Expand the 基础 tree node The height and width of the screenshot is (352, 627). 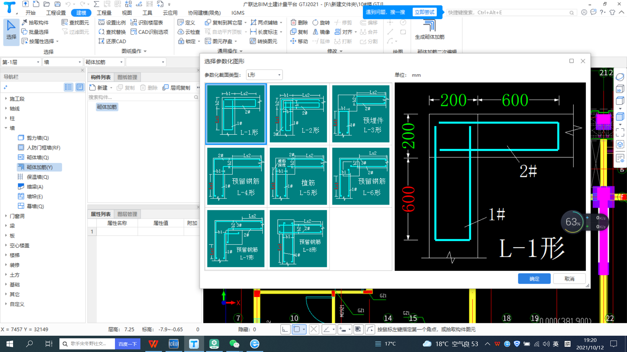6,284
